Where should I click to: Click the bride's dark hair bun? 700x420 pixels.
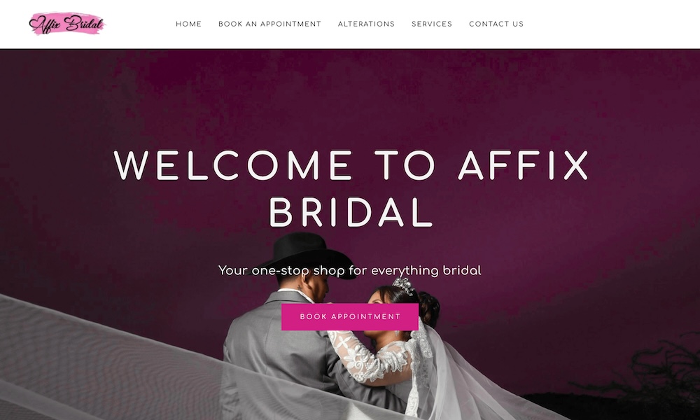point(428,308)
